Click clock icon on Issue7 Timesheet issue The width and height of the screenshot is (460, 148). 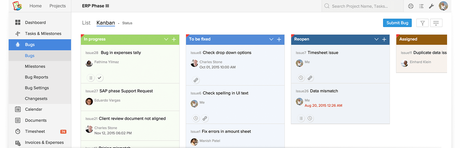point(301,78)
